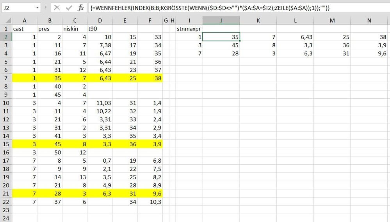
Task: Click cell I4 with value 7
Action: [189, 53]
